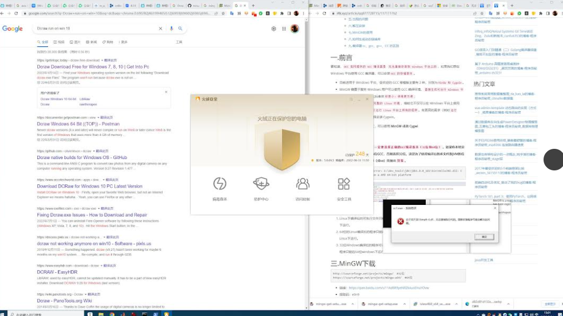The width and height of the screenshot is (563, 316).
Task: Dismiss the People also searched box
Action: click(166, 92)
